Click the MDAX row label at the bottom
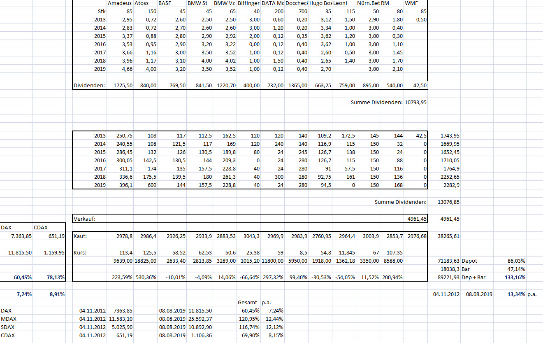The image size is (543, 343). coord(8,319)
